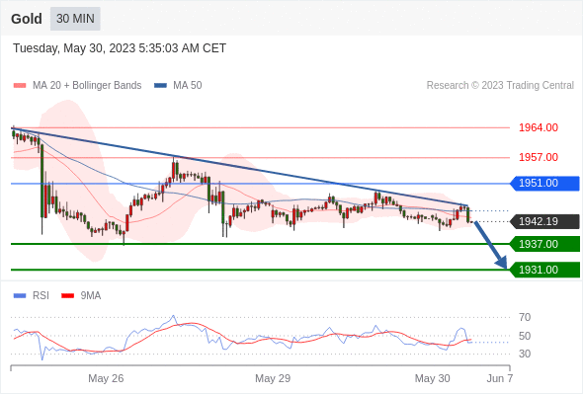Viewport: 583px width, 395px height.
Task: Select the 1942.19 current price tag
Action: coord(544,221)
